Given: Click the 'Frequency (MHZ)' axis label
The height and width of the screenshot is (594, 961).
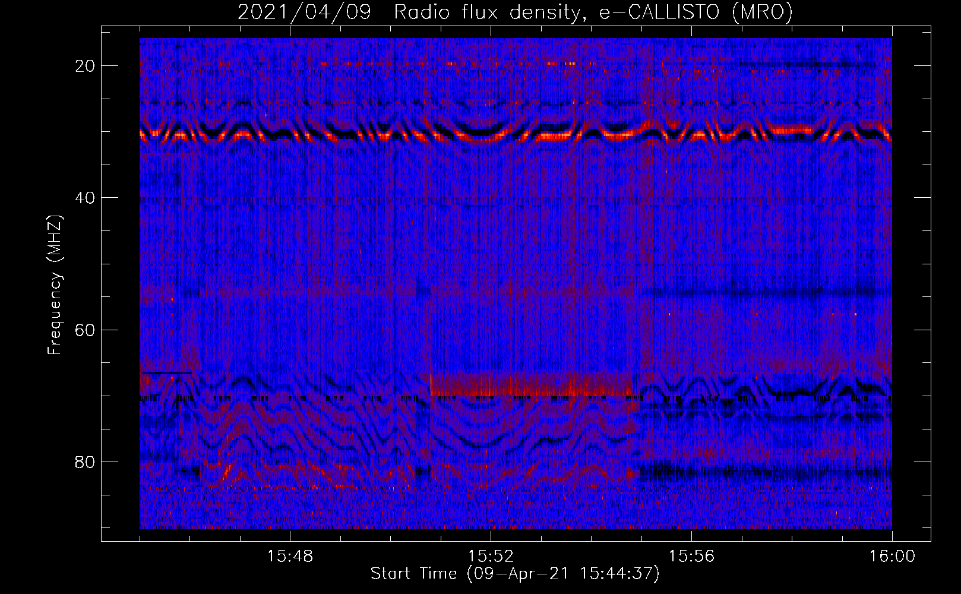Looking at the screenshot, I should pos(55,285).
